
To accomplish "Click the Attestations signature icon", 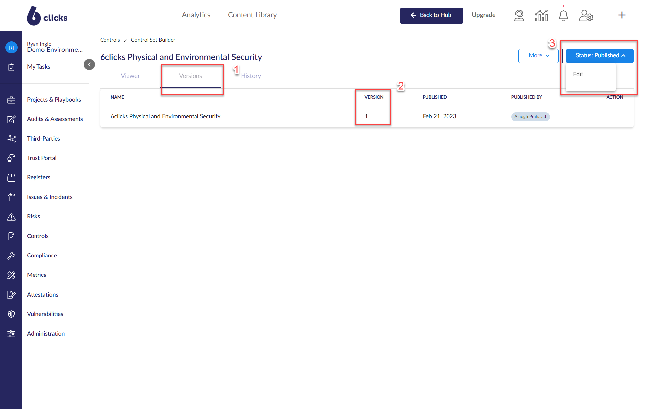I will click(12, 295).
